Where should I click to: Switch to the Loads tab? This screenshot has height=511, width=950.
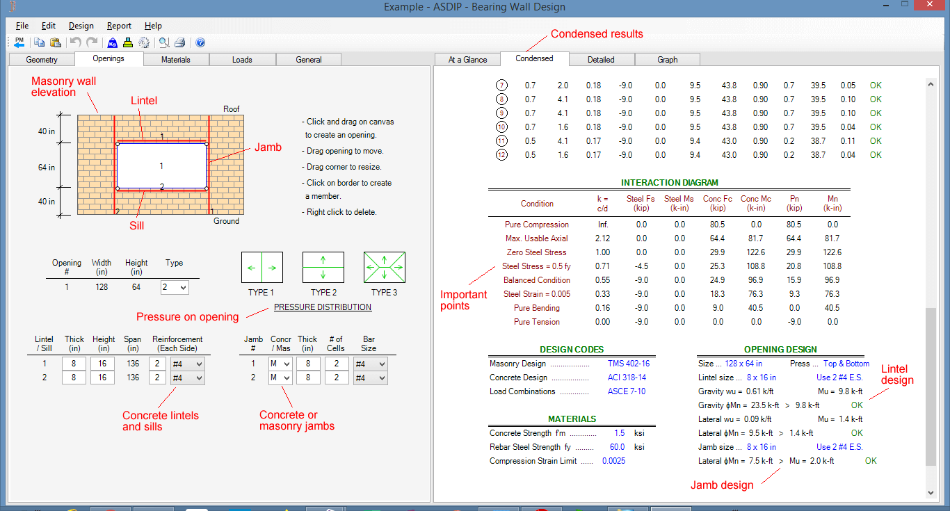click(x=242, y=60)
